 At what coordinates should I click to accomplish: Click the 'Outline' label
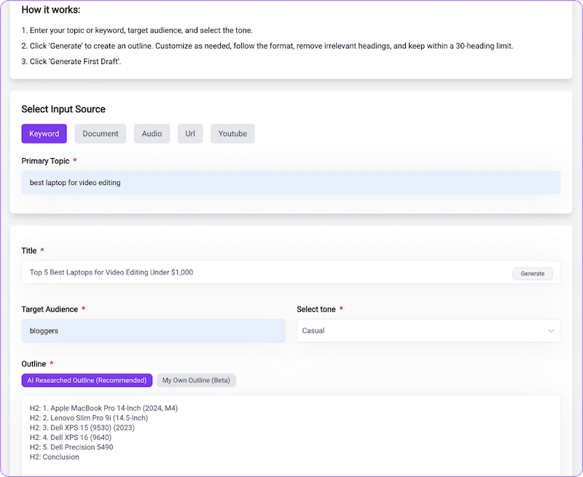[x=34, y=364]
